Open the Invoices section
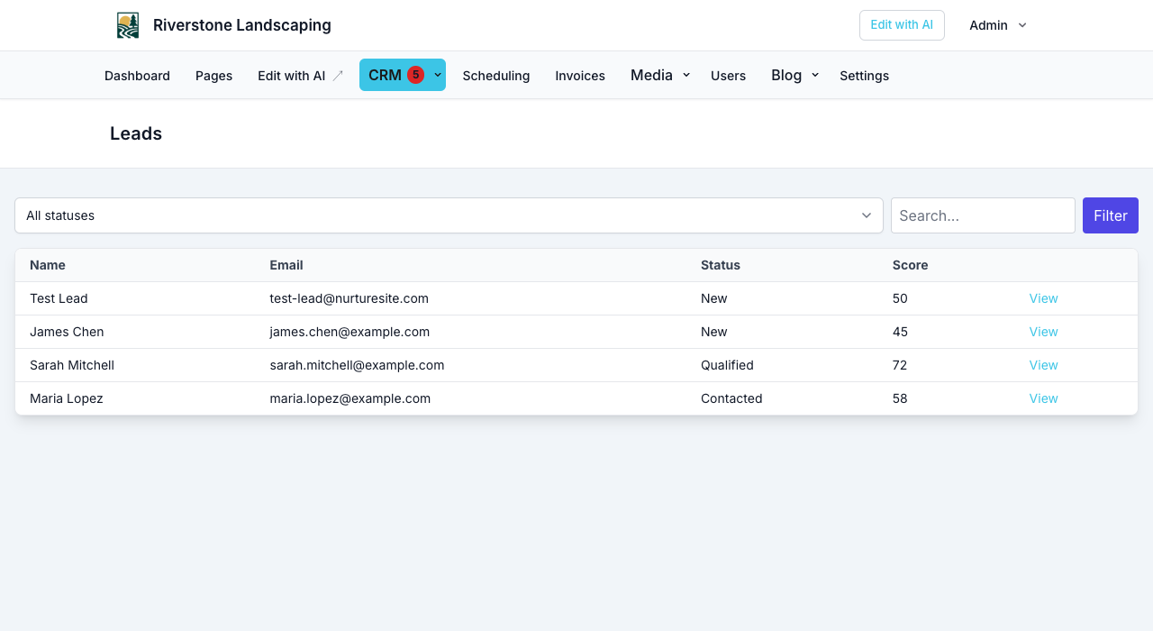 click(580, 76)
